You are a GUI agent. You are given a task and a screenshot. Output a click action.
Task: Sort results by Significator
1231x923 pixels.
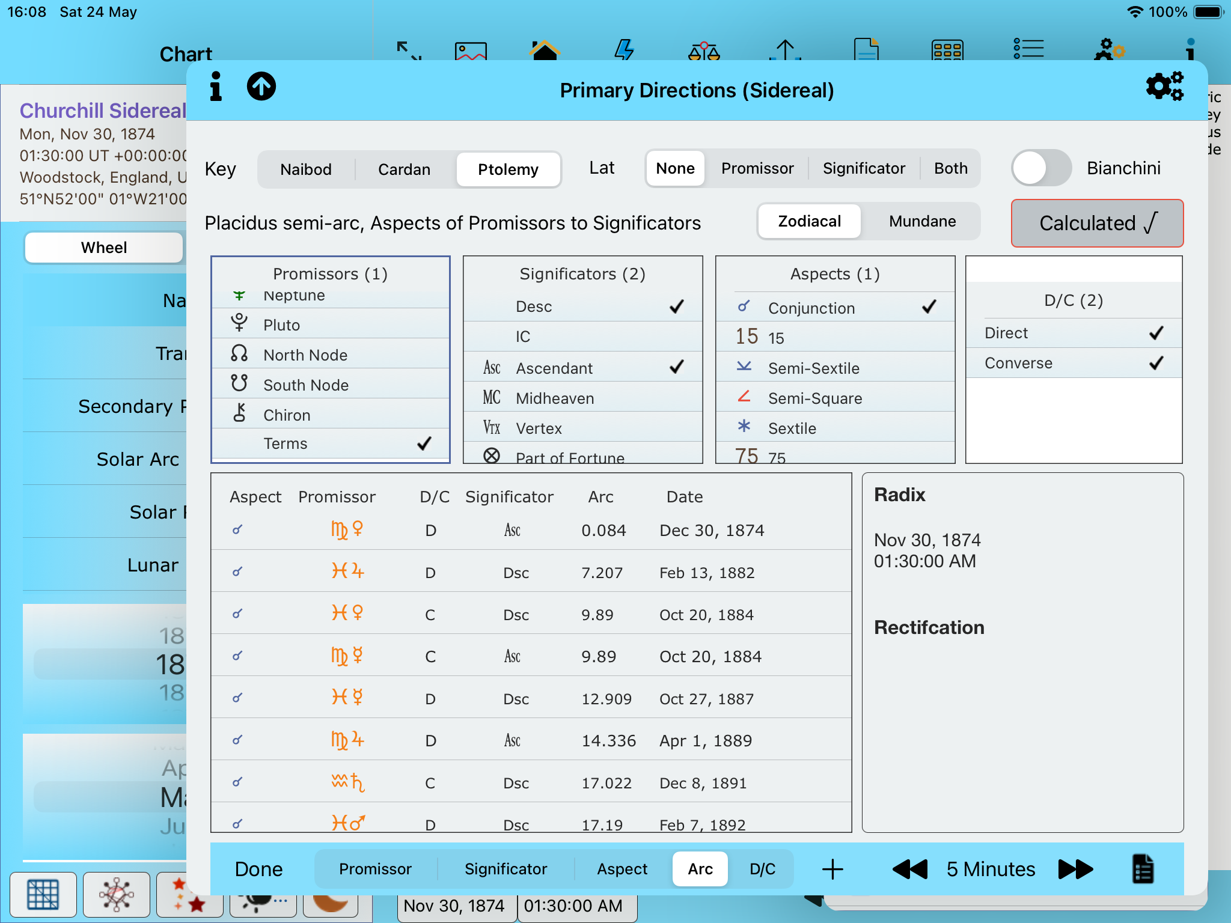click(506, 869)
